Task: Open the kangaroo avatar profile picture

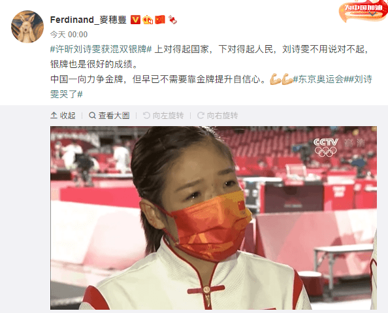Action: (27, 27)
